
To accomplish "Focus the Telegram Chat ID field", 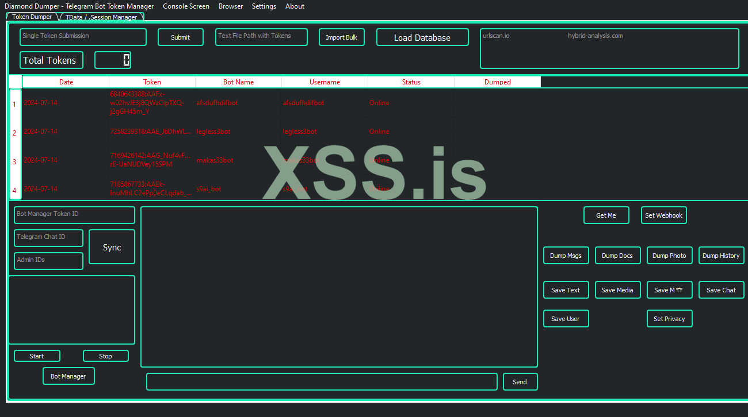I will (48, 238).
